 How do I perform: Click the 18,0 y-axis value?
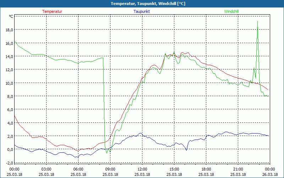pos(9,30)
